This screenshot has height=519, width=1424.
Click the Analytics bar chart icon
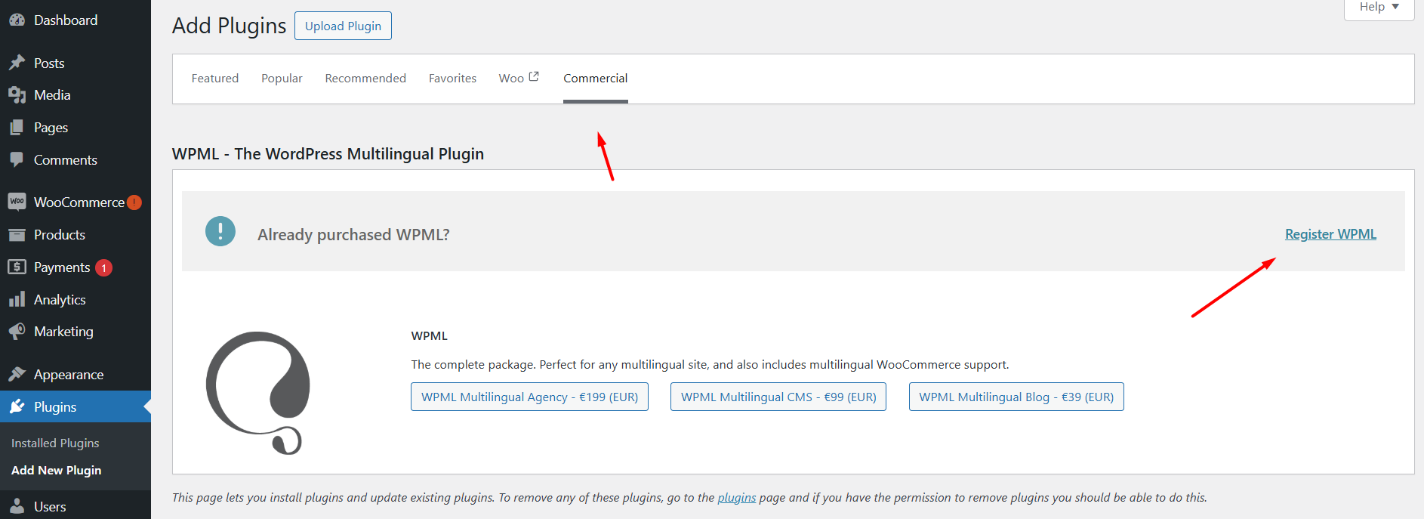tap(17, 299)
